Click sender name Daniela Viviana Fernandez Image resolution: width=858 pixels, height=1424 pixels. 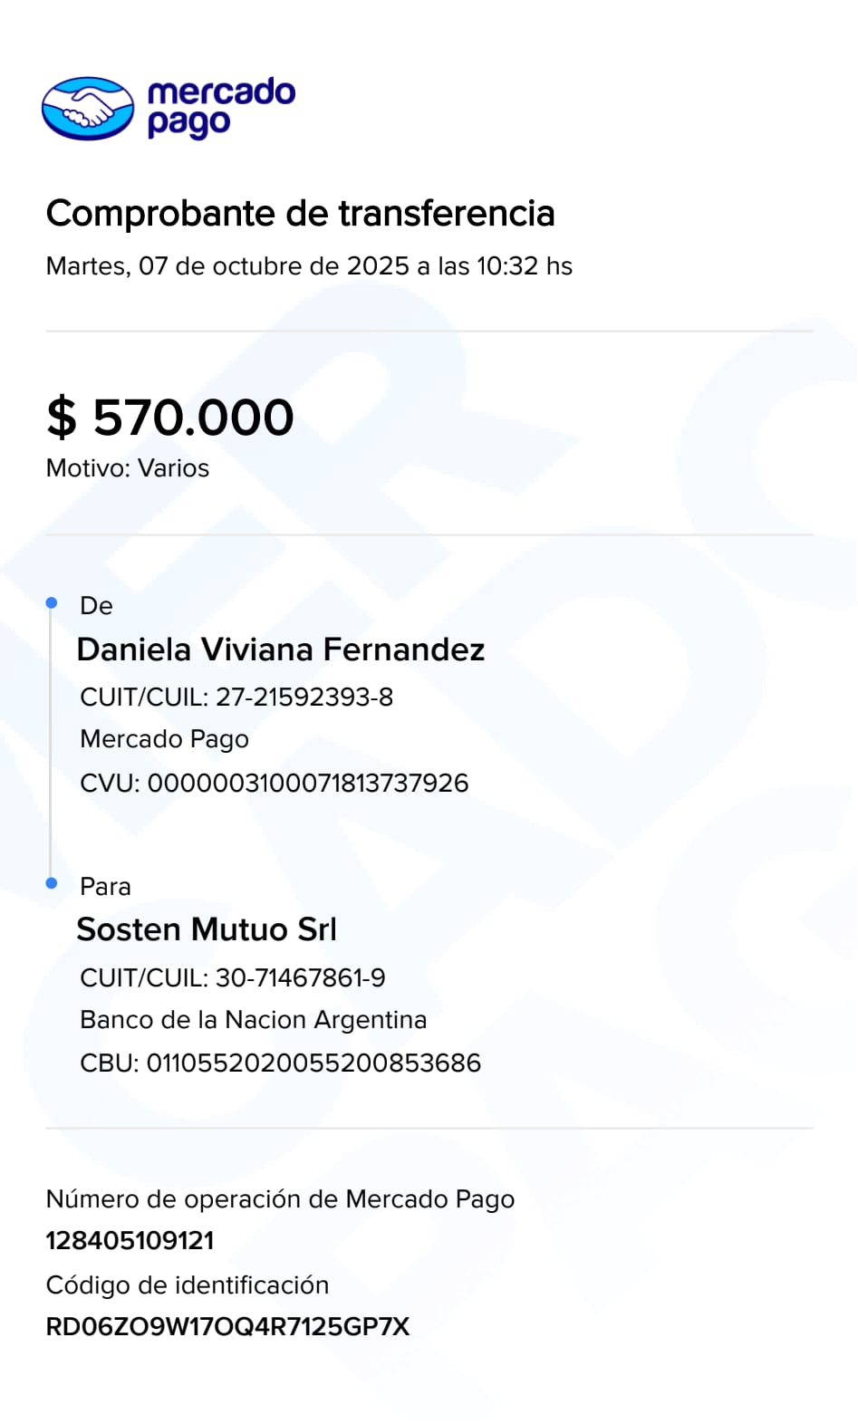(x=281, y=649)
